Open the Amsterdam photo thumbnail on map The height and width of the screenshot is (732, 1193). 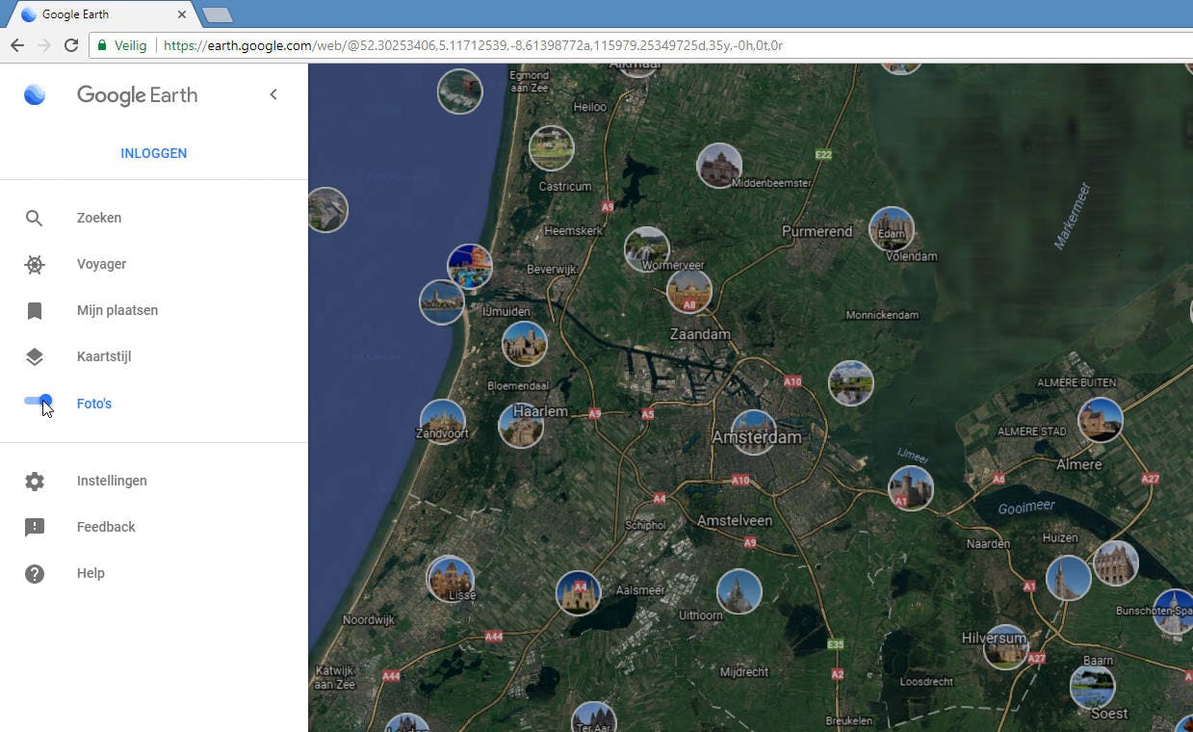coord(753,431)
